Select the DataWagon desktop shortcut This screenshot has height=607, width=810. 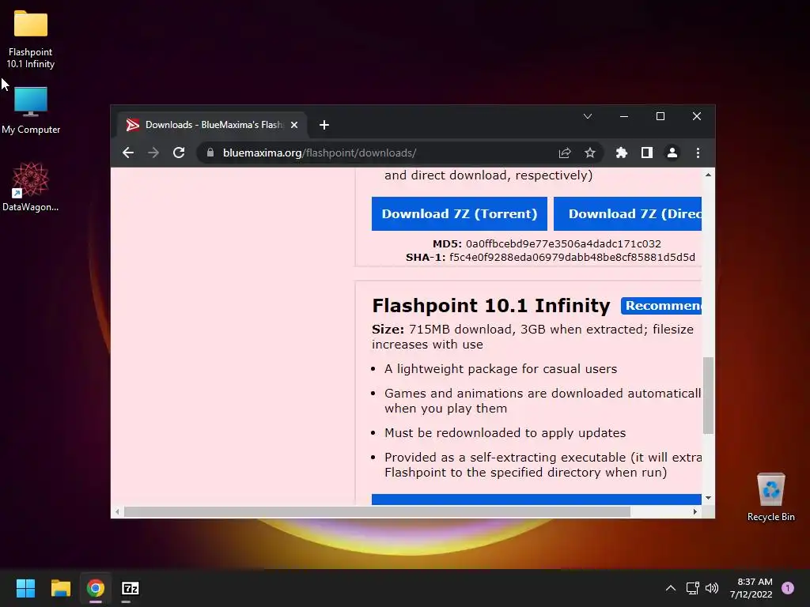(x=31, y=187)
